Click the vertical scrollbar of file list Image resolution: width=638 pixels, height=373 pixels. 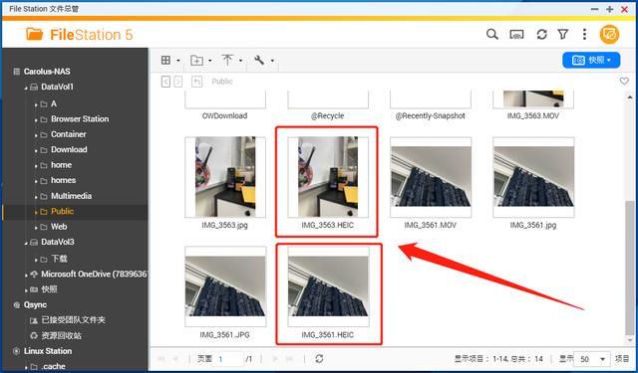pos(629,267)
